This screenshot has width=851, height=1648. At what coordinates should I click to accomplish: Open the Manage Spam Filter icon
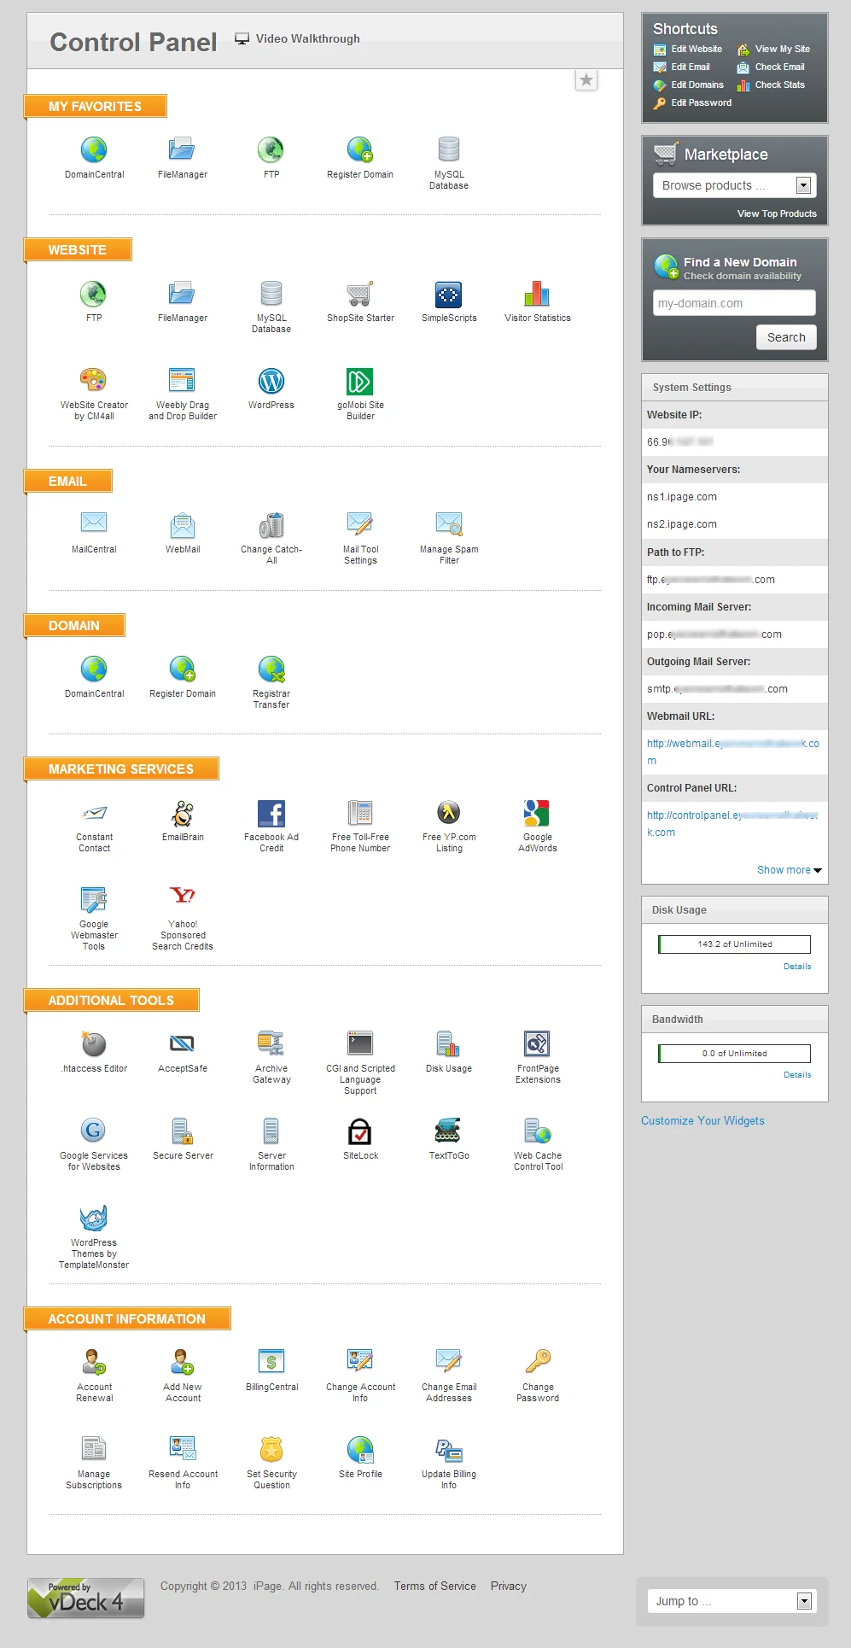click(x=449, y=523)
